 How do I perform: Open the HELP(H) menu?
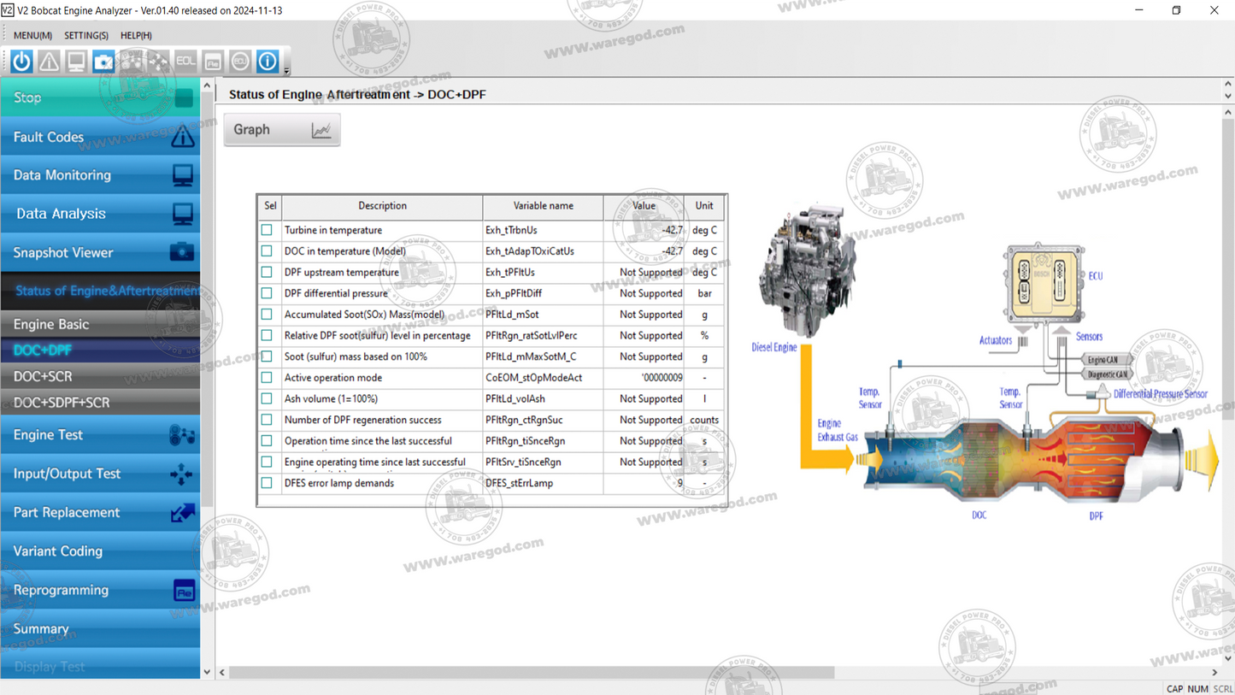pos(135,35)
